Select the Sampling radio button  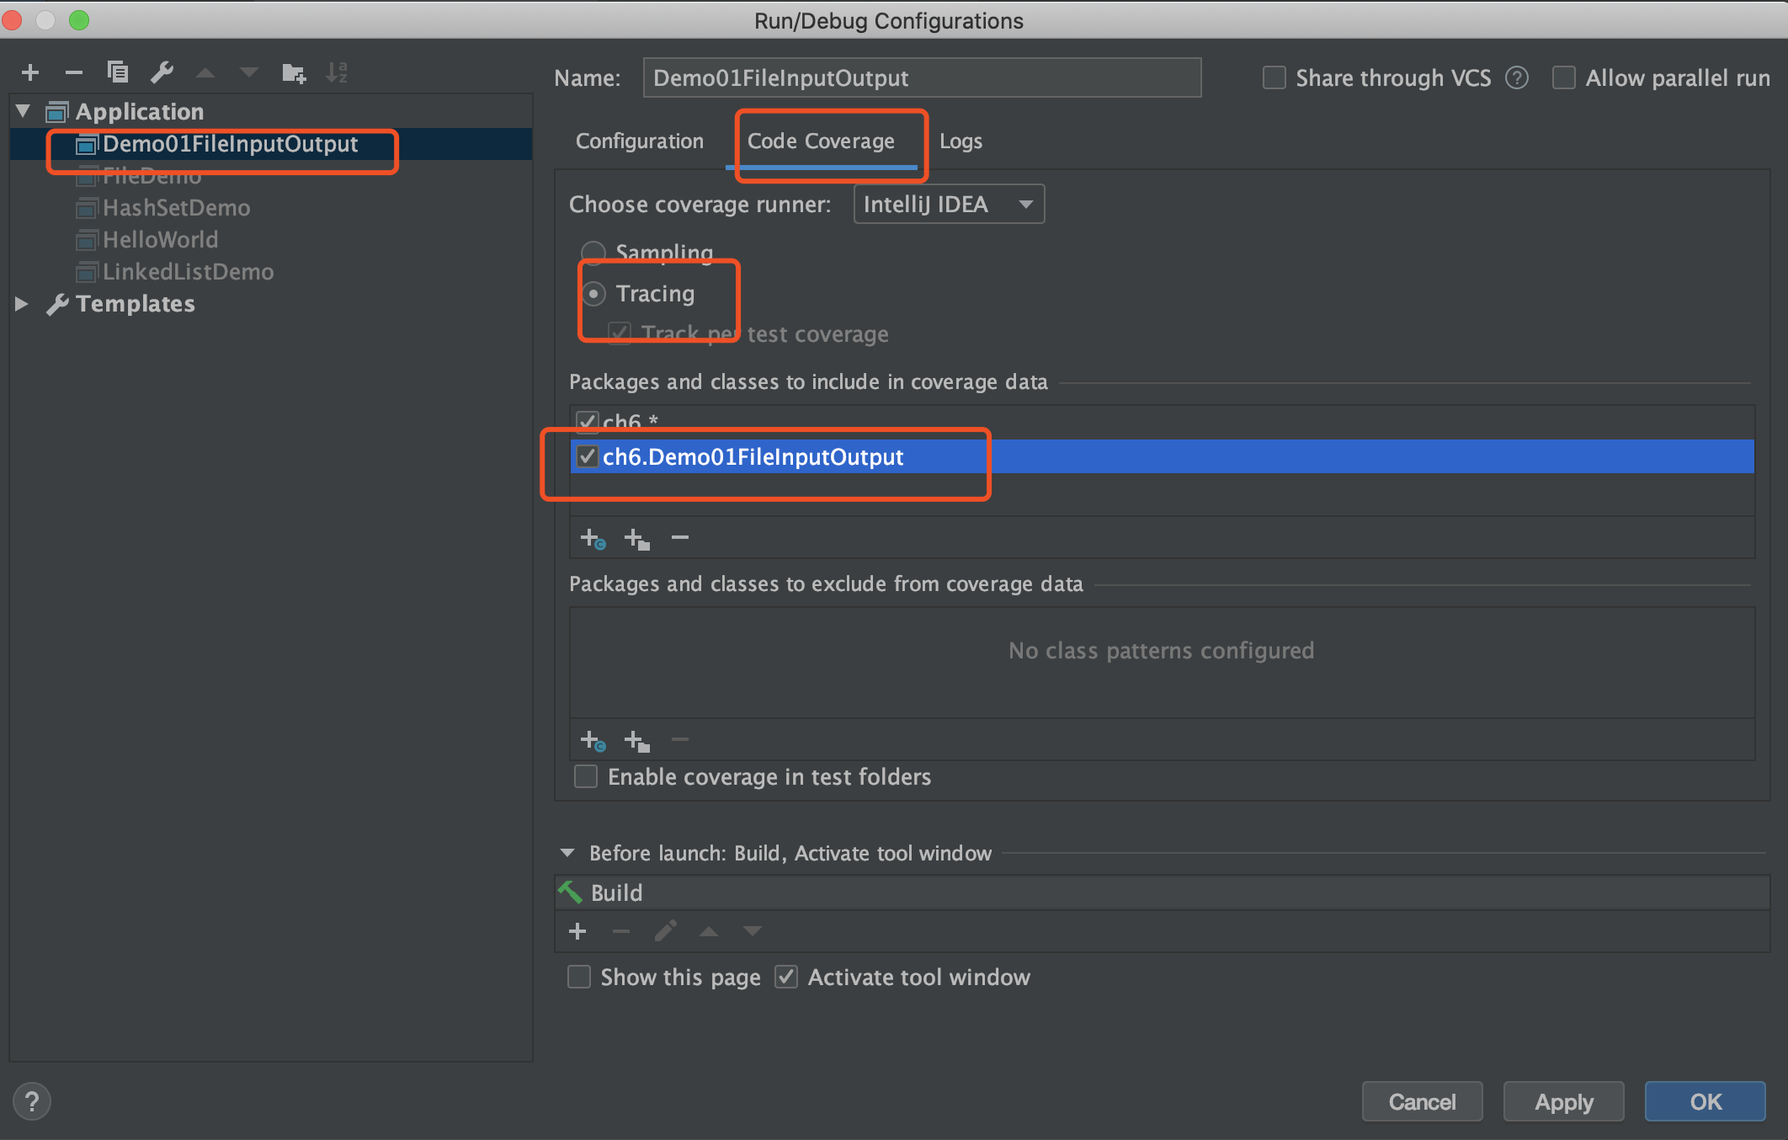point(593,252)
